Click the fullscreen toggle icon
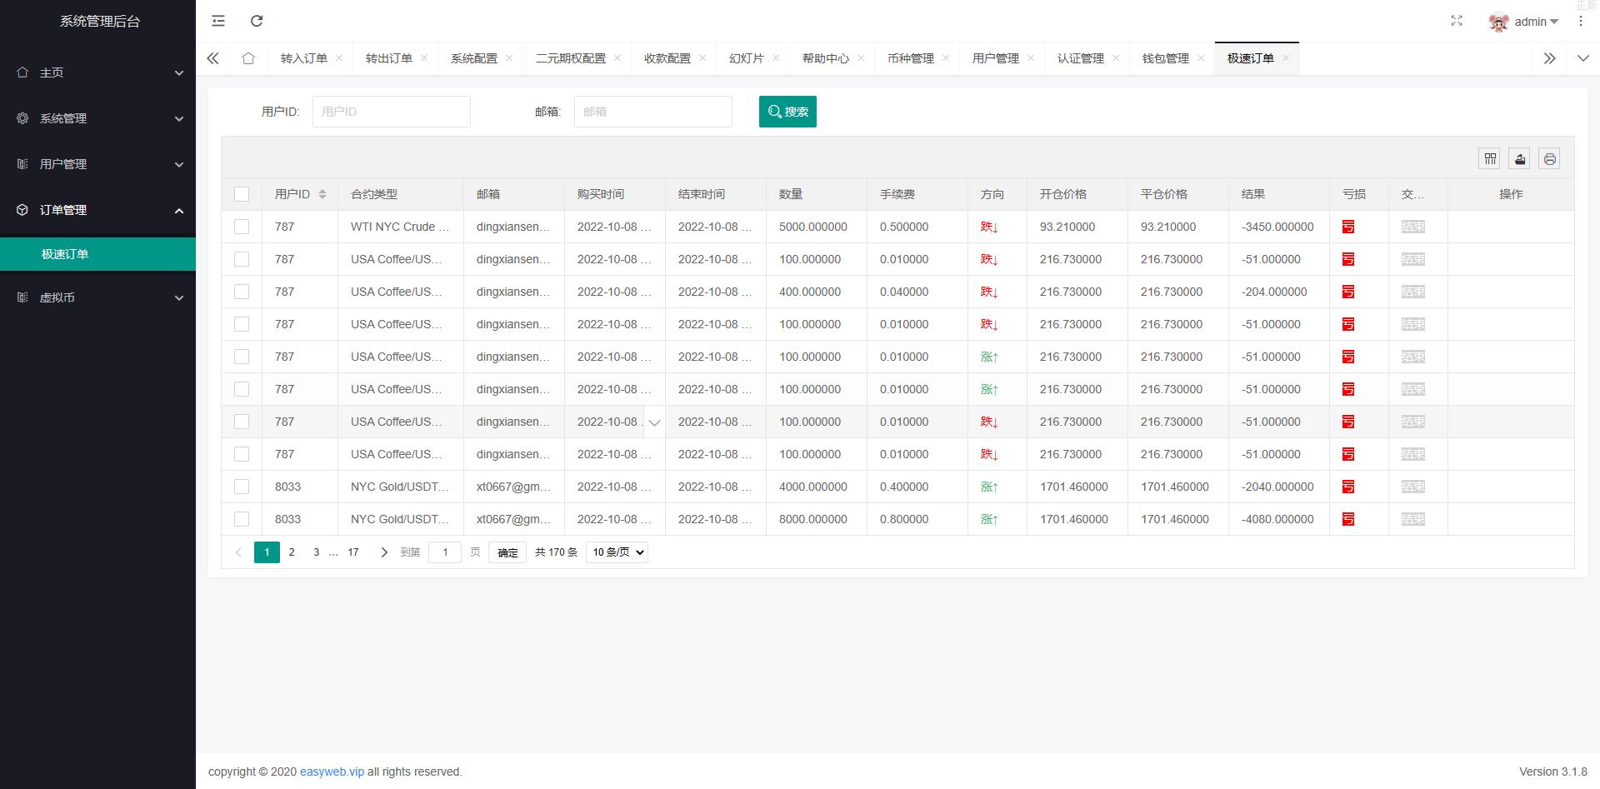The width and height of the screenshot is (1600, 789). [x=1457, y=21]
